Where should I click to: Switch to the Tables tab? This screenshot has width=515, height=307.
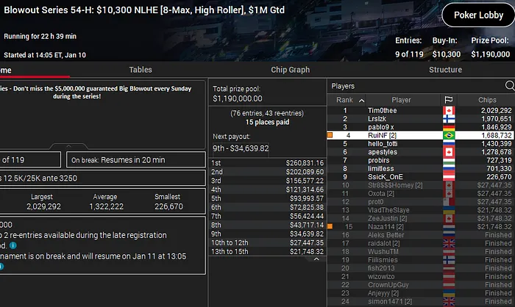pyautogui.click(x=141, y=70)
